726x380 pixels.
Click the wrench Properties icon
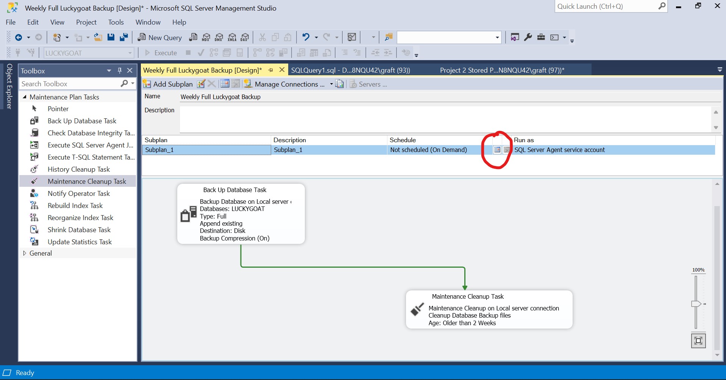pyautogui.click(x=528, y=37)
